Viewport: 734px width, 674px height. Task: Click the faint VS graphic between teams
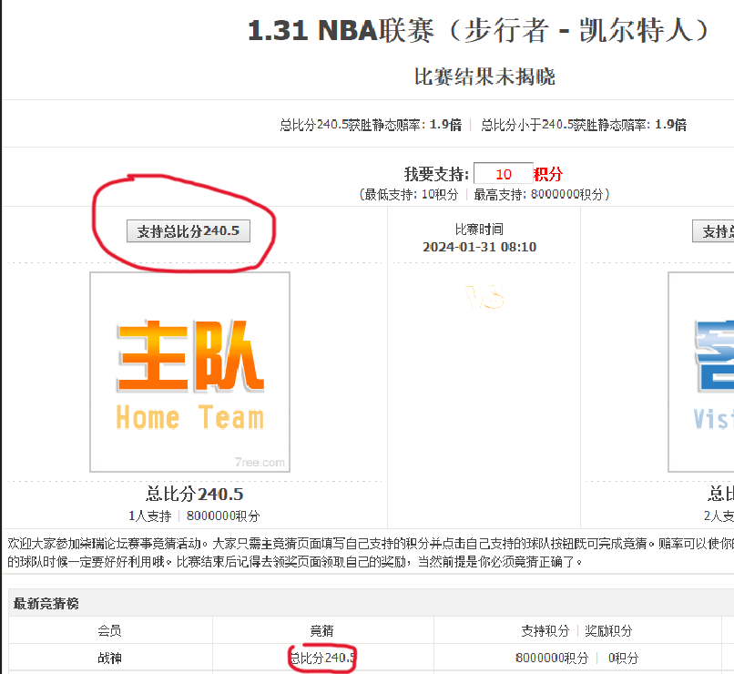click(484, 296)
